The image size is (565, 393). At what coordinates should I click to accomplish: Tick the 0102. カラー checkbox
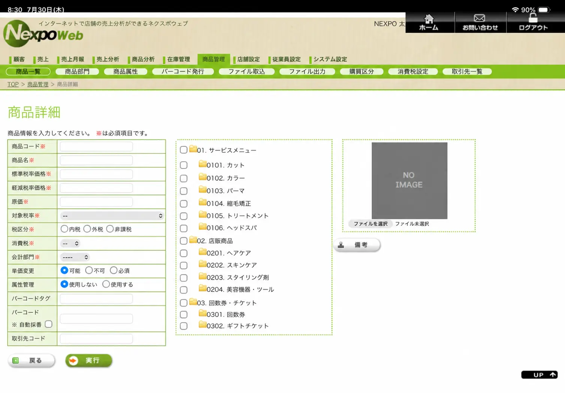click(184, 178)
